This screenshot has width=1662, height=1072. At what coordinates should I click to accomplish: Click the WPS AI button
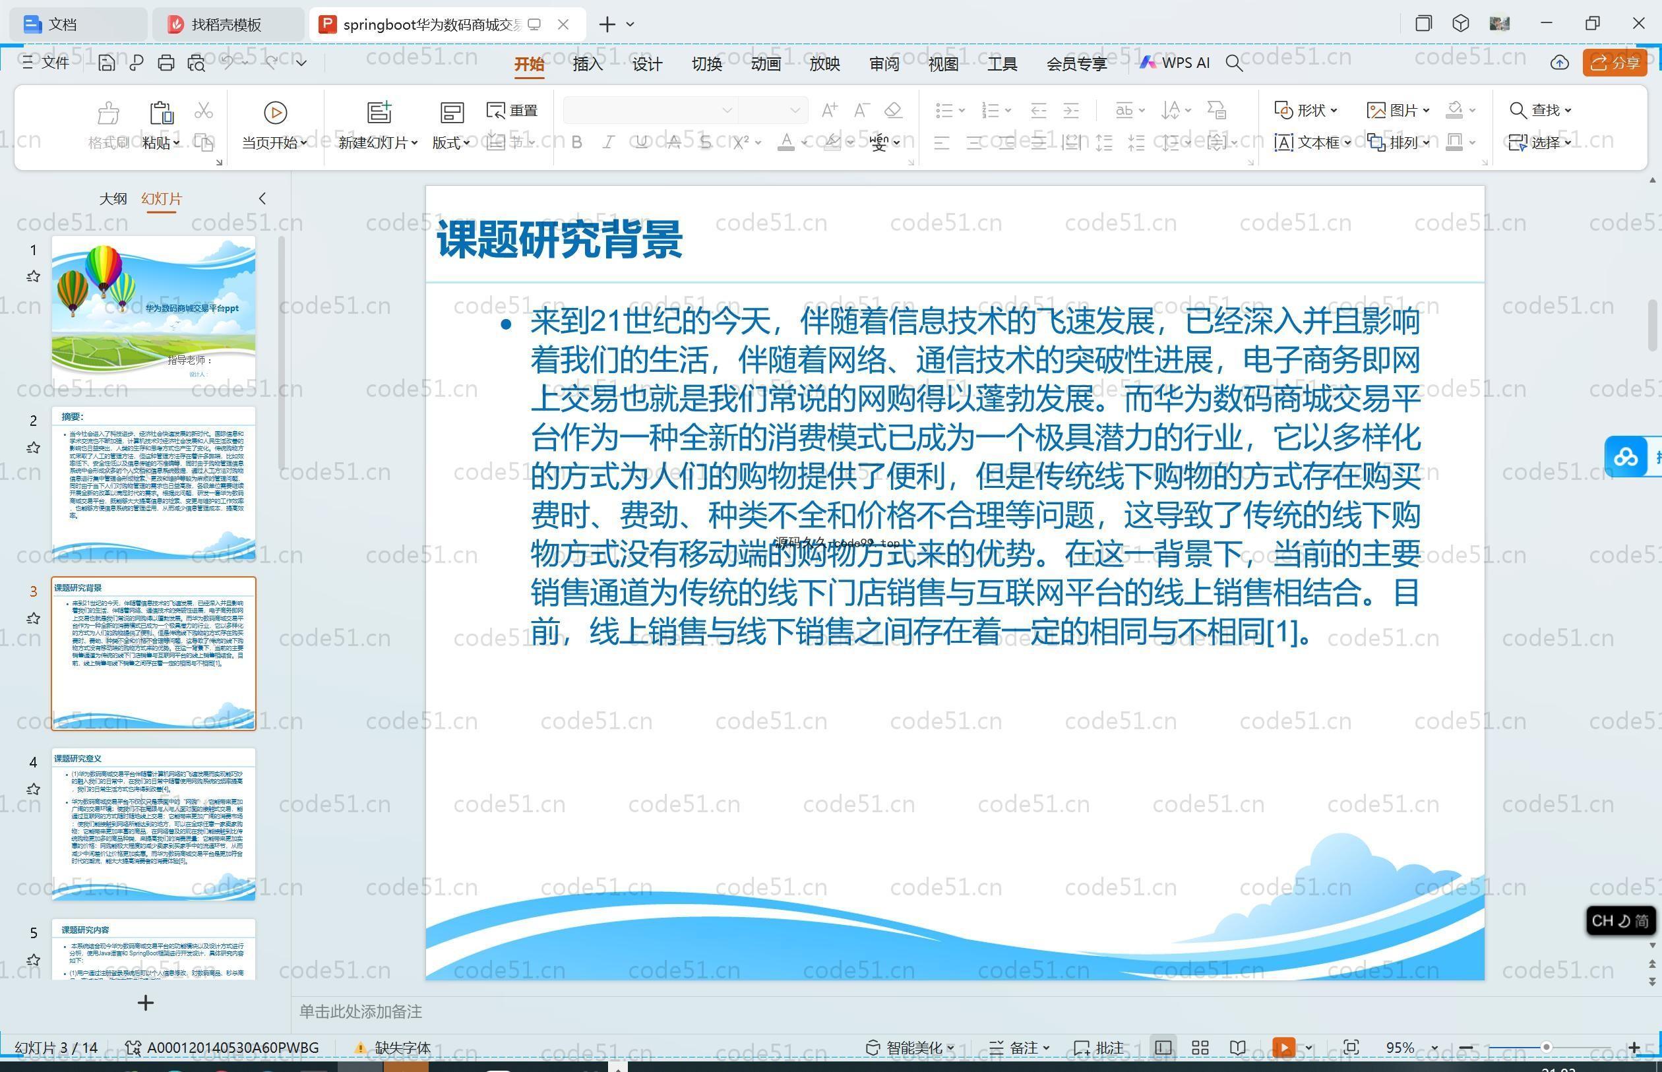click(x=1175, y=63)
